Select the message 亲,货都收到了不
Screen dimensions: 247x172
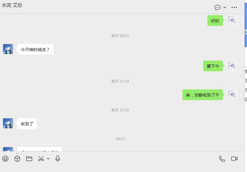tap(203, 95)
